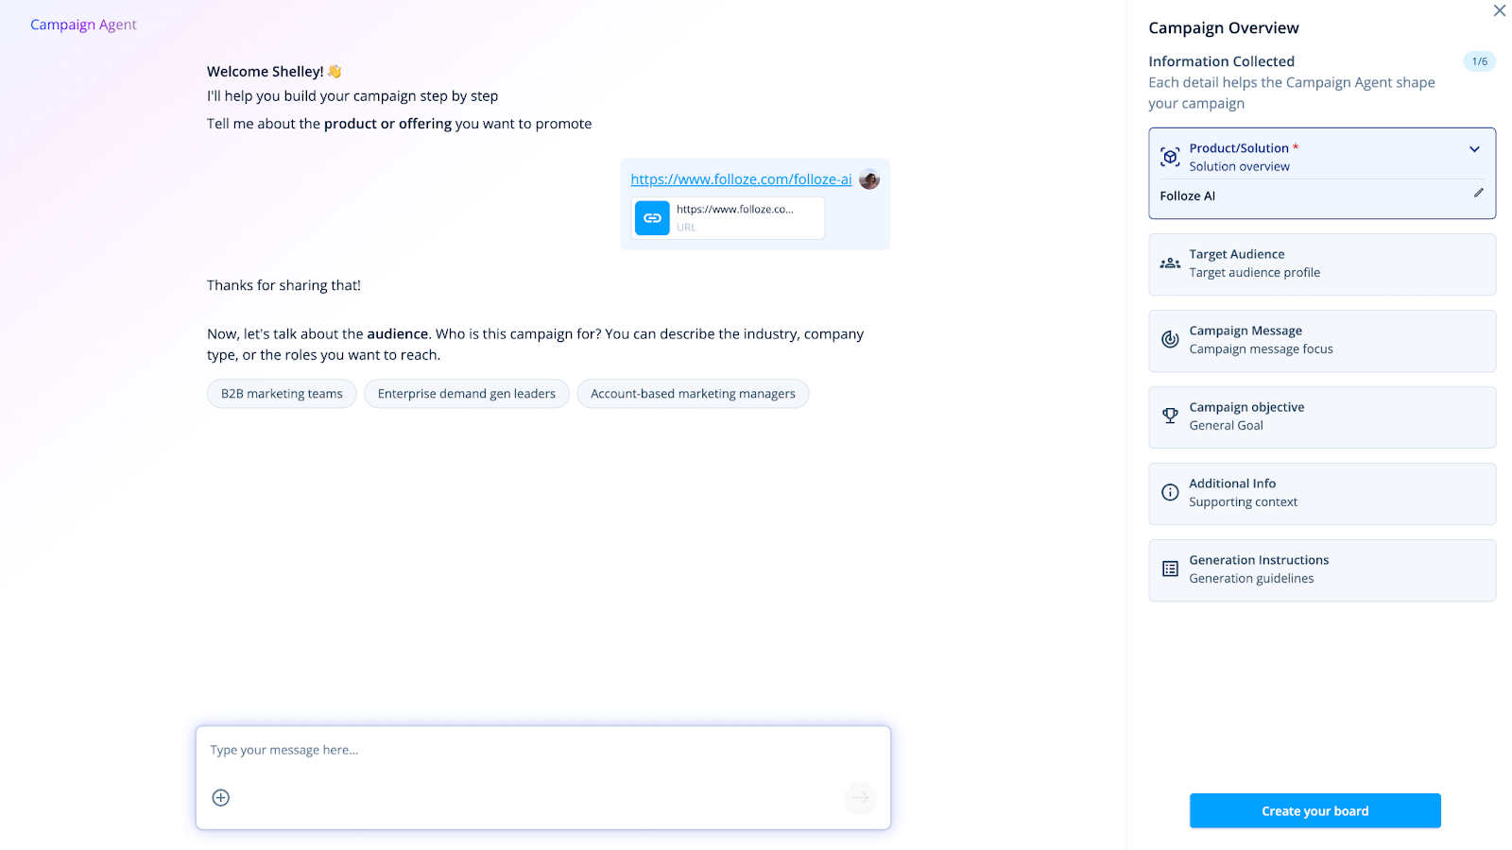Focus the Type your message here field
The image size is (1512, 850).
[542, 751]
